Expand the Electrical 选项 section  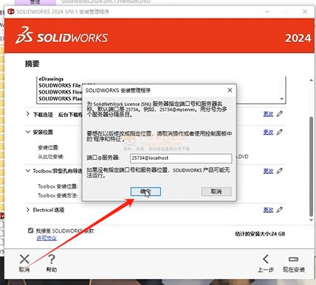coord(28,210)
